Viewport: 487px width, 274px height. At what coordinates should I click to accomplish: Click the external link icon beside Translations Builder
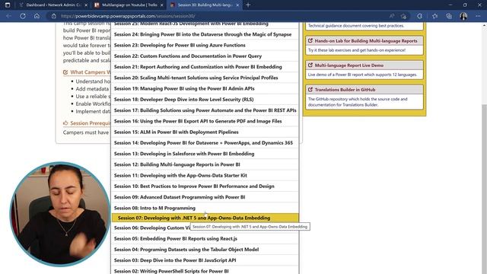(x=310, y=90)
